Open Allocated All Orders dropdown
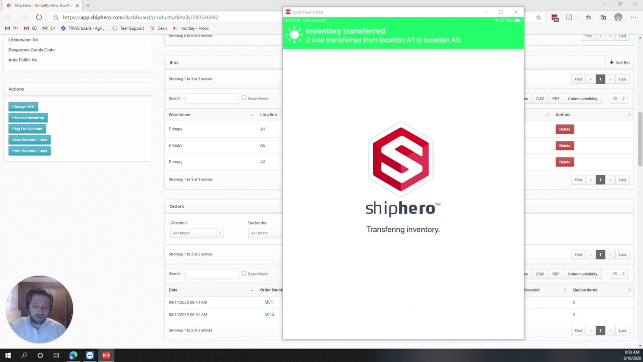 click(196, 233)
